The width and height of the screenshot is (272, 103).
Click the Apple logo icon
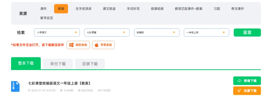(x=97, y=45)
